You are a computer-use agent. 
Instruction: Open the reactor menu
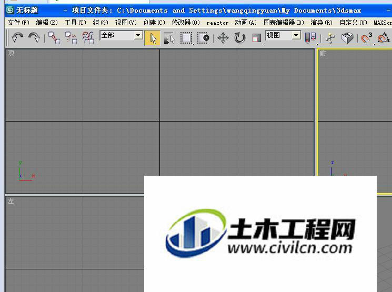(x=217, y=23)
